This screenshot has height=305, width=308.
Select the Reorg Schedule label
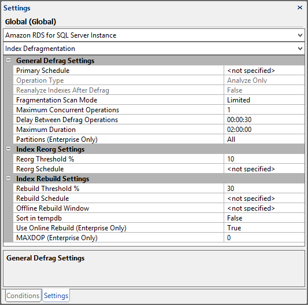(x=40, y=169)
